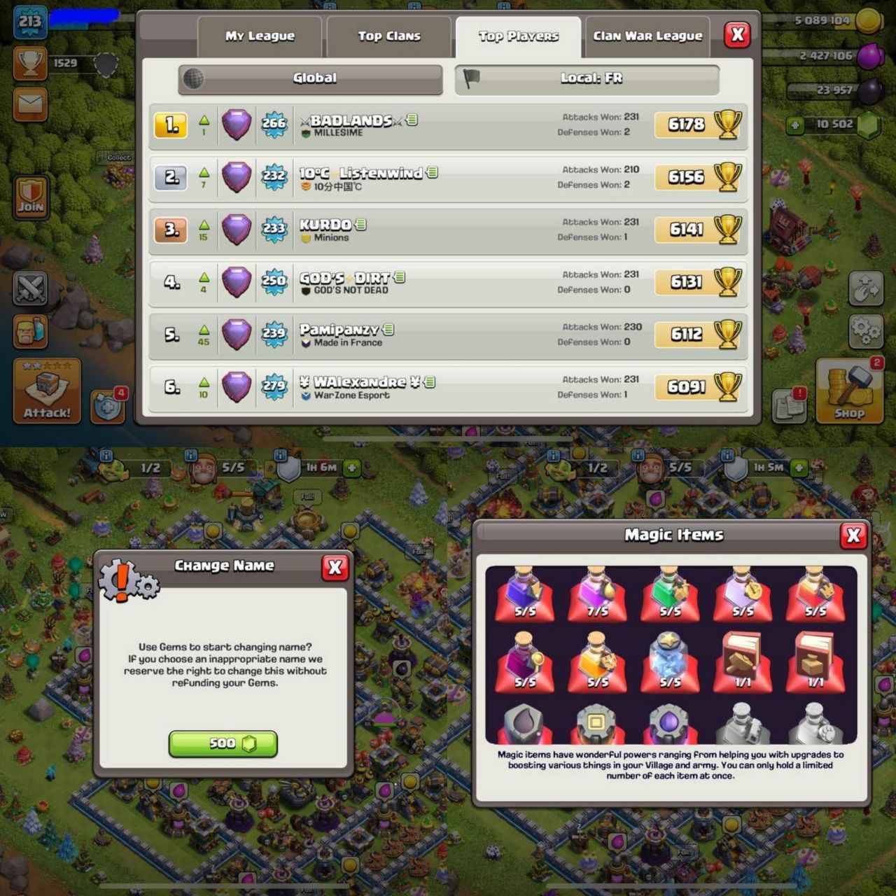Open the Clan War League tab
This screenshot has height=896, width=896.
647,36
